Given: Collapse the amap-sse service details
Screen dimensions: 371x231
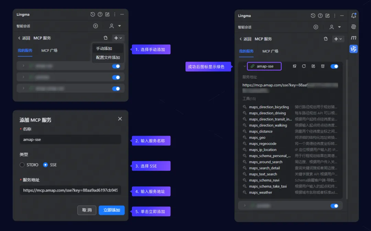Looking at the screenshot, I should (x=245, y=66).
